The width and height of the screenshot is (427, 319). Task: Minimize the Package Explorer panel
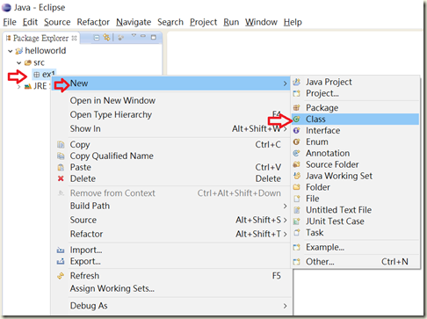[x=143, y=36]
